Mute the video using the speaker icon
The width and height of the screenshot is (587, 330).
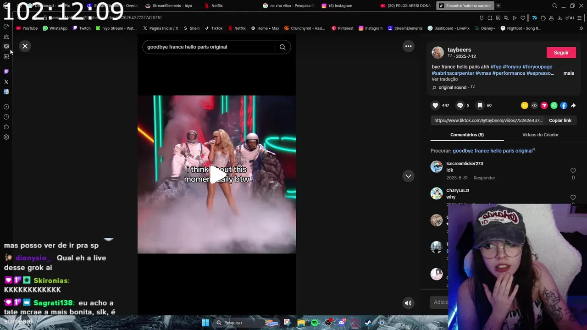coord(408,302)
